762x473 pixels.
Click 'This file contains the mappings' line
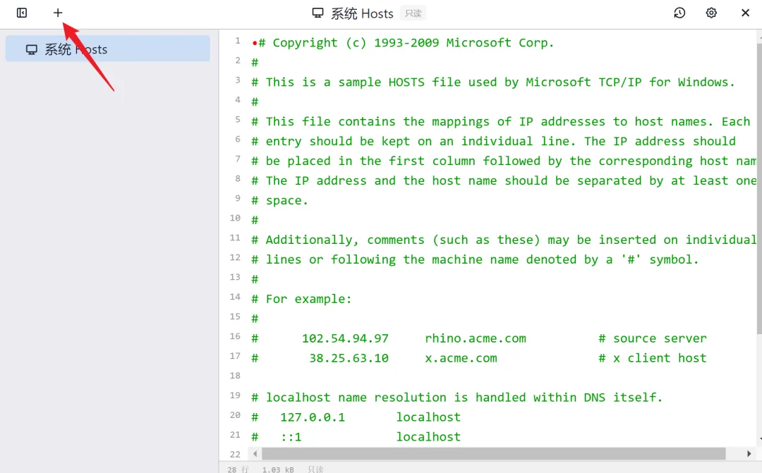coord(500,121)
